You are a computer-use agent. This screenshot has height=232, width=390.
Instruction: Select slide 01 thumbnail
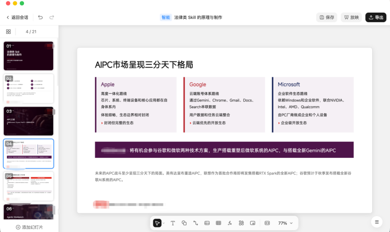pos(29,56)
